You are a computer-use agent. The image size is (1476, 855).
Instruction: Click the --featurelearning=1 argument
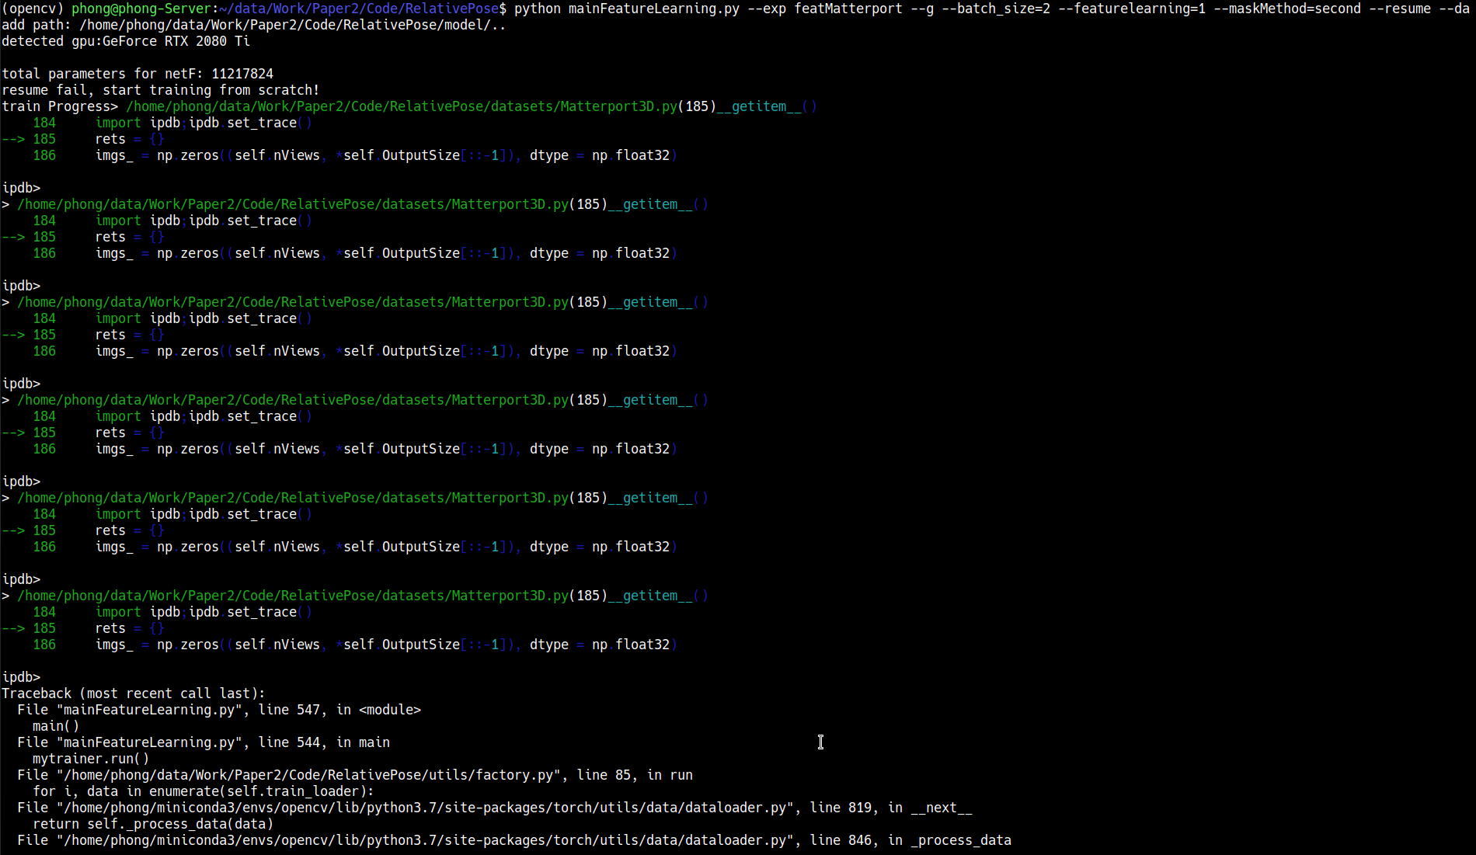(1132, 9)
